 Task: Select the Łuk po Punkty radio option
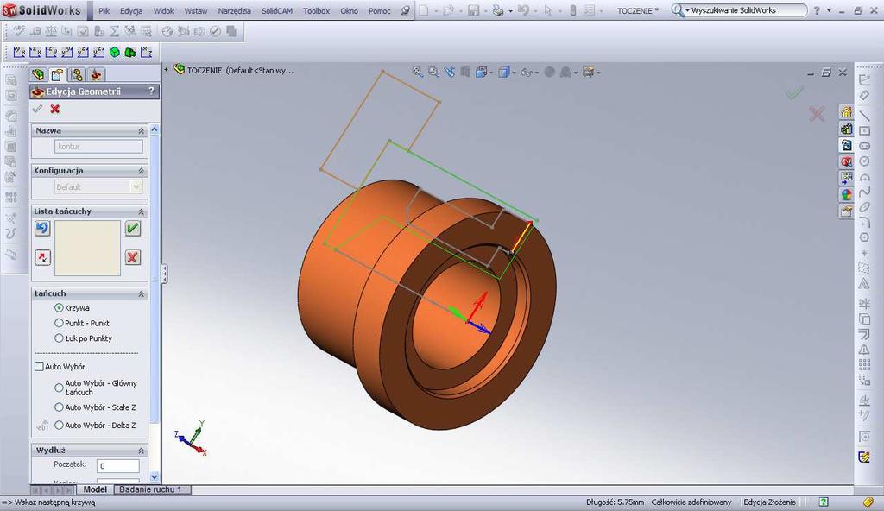click(59, 338)
